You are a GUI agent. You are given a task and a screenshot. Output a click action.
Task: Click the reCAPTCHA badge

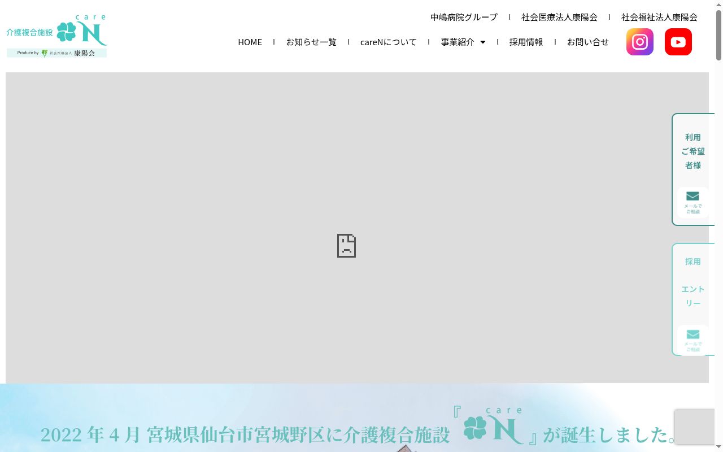click(x=695, y=427)
